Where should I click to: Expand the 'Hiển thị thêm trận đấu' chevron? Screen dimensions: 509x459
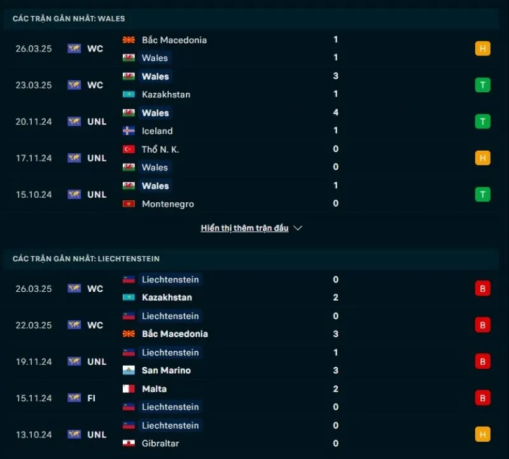[298, 228]
